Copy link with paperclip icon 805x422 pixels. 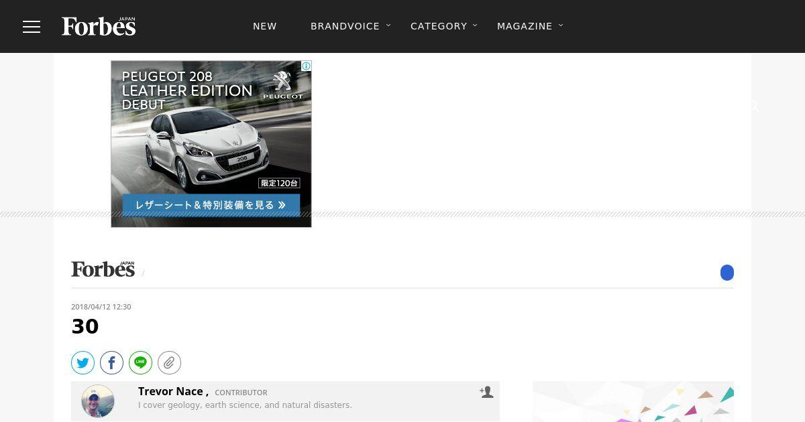[169, 363]
